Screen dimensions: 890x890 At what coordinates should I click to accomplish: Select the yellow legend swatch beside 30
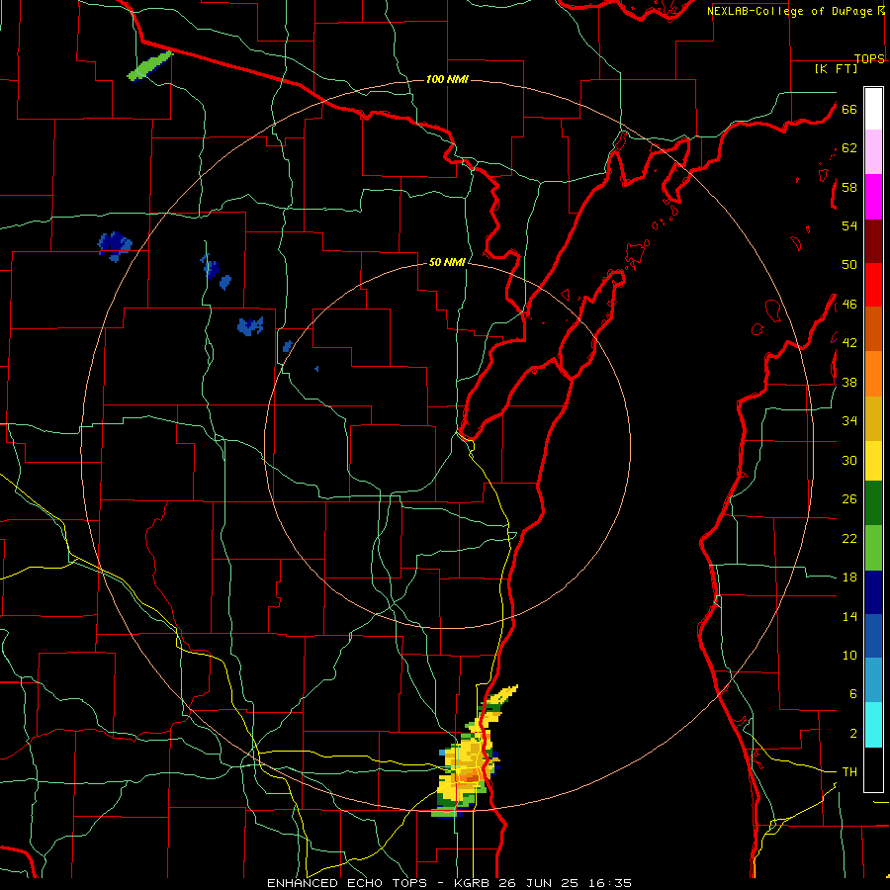click(x=873, y=460)
